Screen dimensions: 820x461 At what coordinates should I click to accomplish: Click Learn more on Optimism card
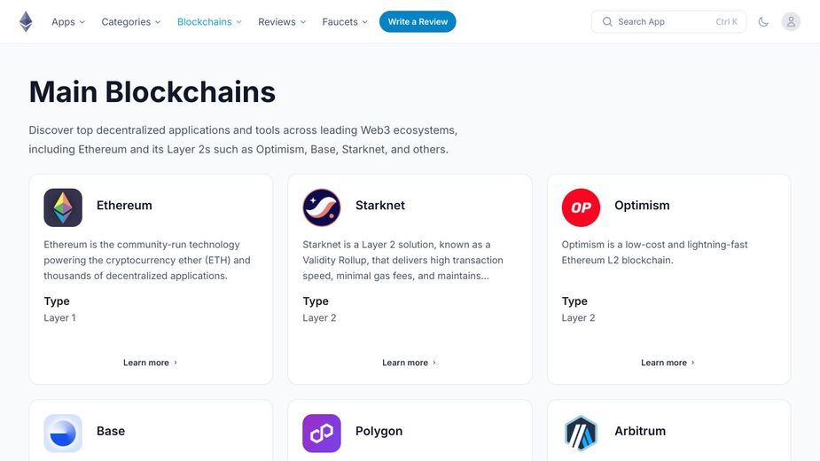tap(668, 363)
